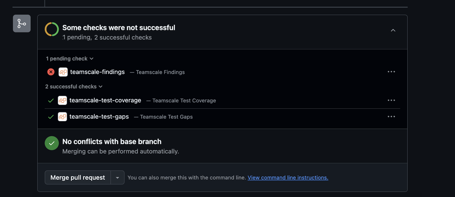The width and height of the screenshot is (455, 197).
Task: Open the teamscale-test-gaps check name
Action: pos(99,117)
